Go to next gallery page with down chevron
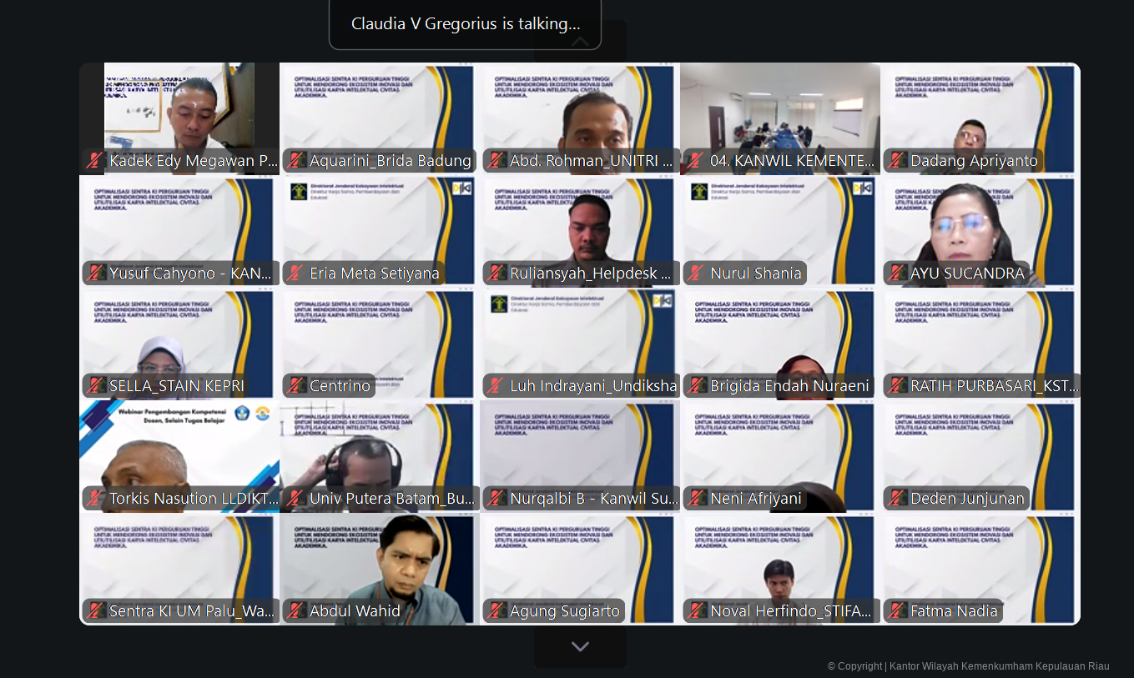 point(580,647)
